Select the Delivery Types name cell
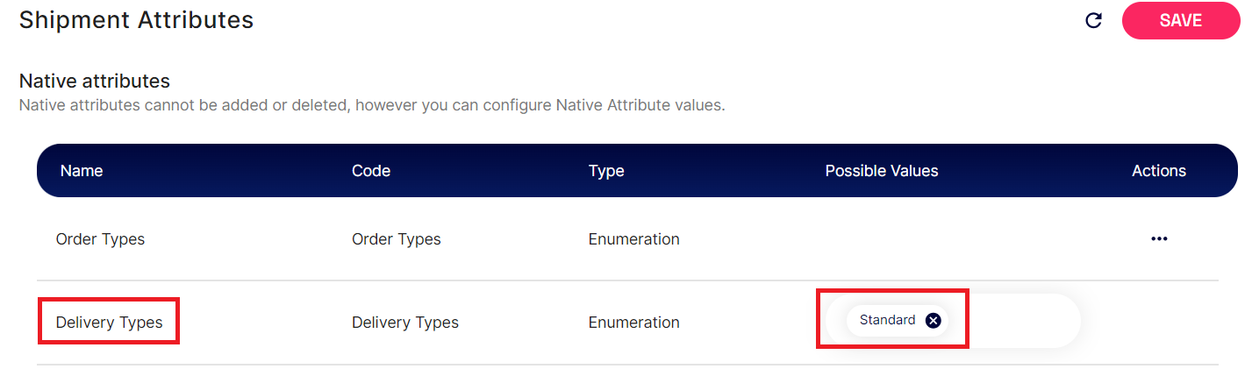Screen dimensions: 1252x369 click(109, 323)
